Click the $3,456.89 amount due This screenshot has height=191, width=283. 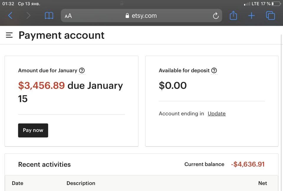pyautogui.click(x=42, y=85)
